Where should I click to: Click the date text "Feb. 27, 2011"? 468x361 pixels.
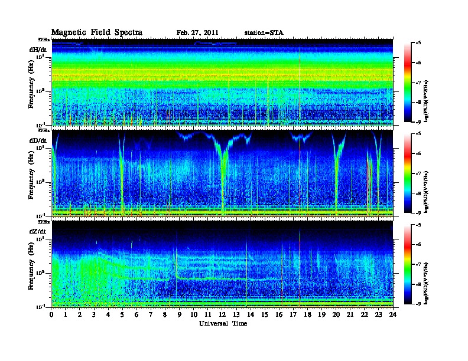point(197,33)
